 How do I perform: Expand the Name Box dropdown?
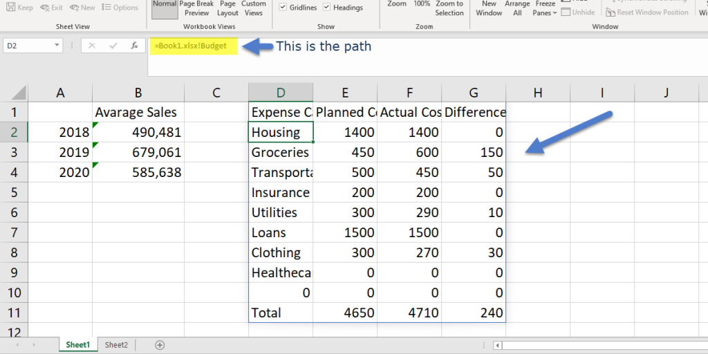[57, 46]
